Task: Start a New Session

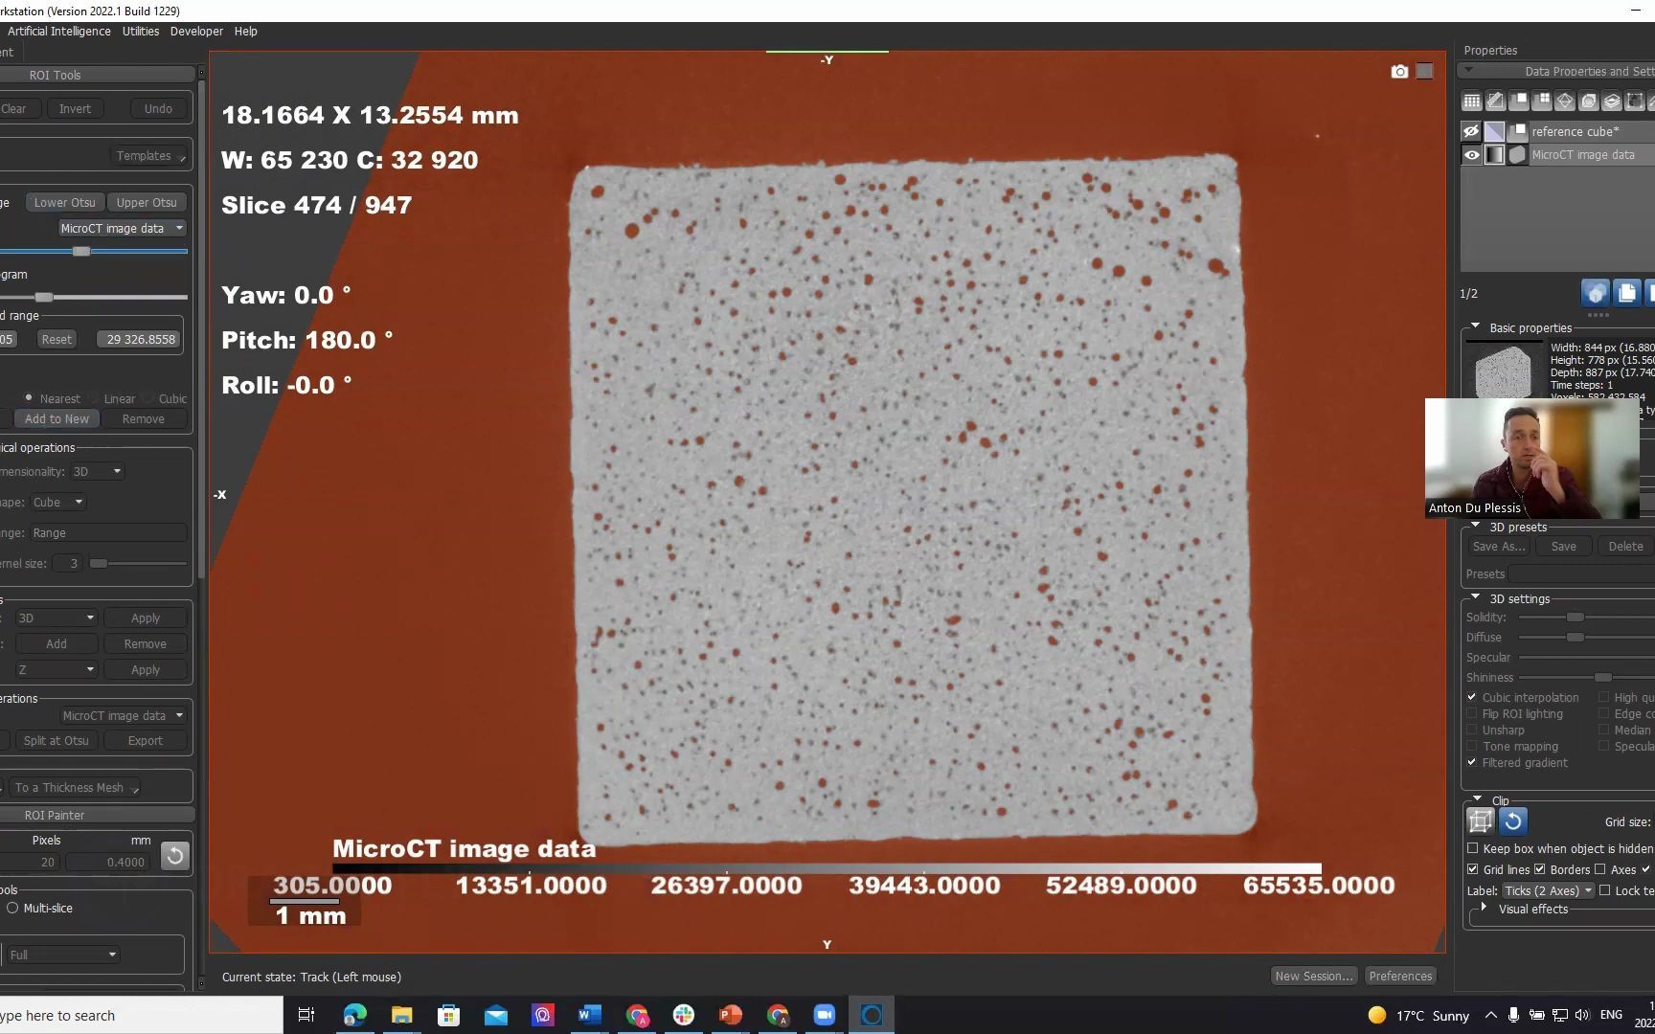Action: 1313,976
